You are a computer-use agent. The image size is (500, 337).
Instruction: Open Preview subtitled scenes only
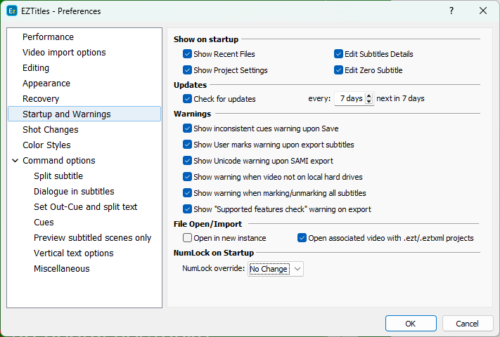pos(92,238)
